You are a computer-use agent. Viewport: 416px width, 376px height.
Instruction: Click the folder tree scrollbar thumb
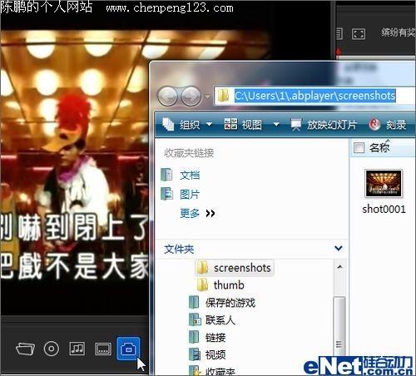pos(339,326)
